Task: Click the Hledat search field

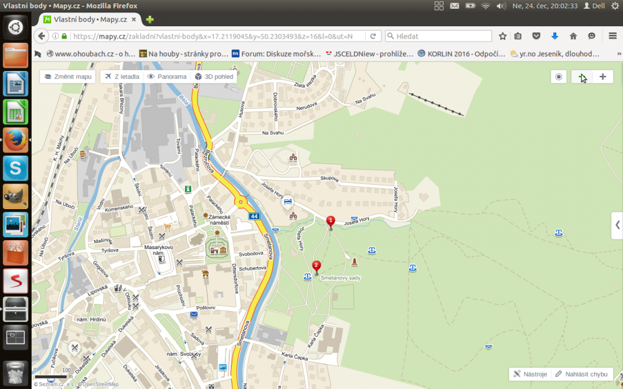Action: [439, 36]
